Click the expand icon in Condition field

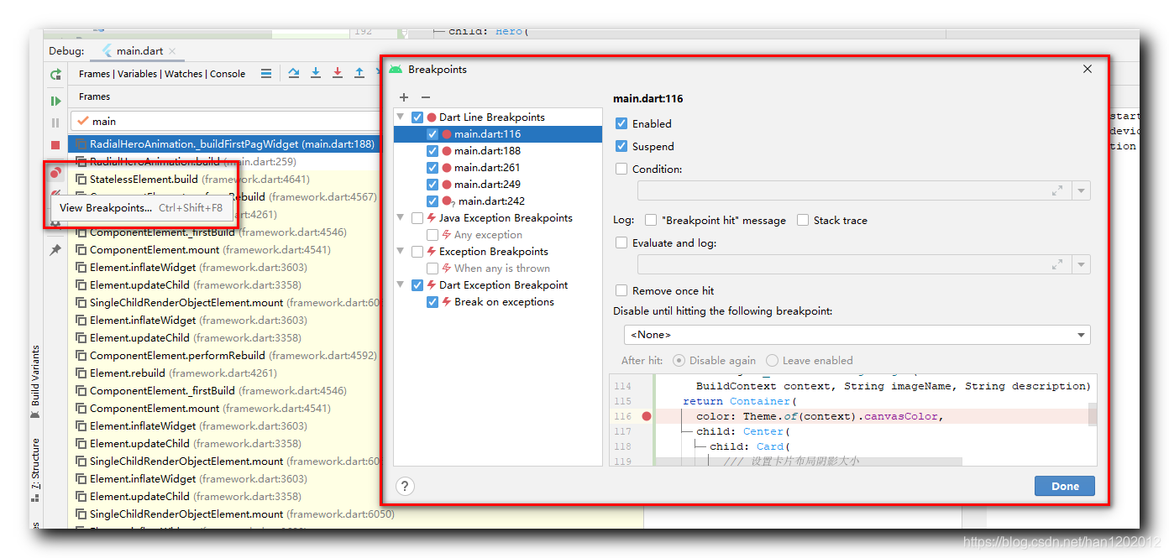[x=1057, y=191]
